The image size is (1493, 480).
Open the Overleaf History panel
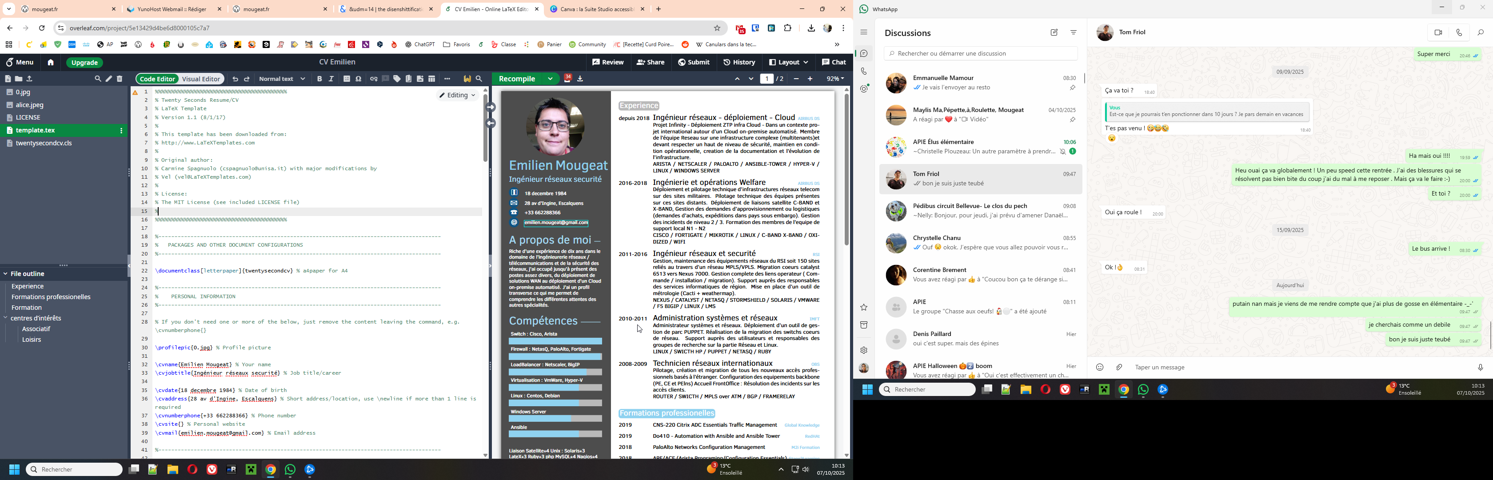[739, 63]
